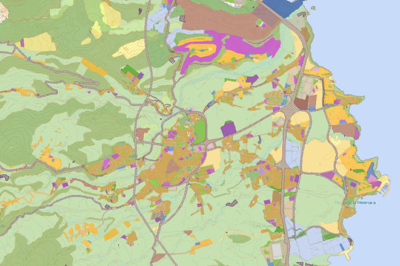Viewport: 400px width, 266px height.
Task: Click the faint Las Huesas map label
Action: coord(261,225)
